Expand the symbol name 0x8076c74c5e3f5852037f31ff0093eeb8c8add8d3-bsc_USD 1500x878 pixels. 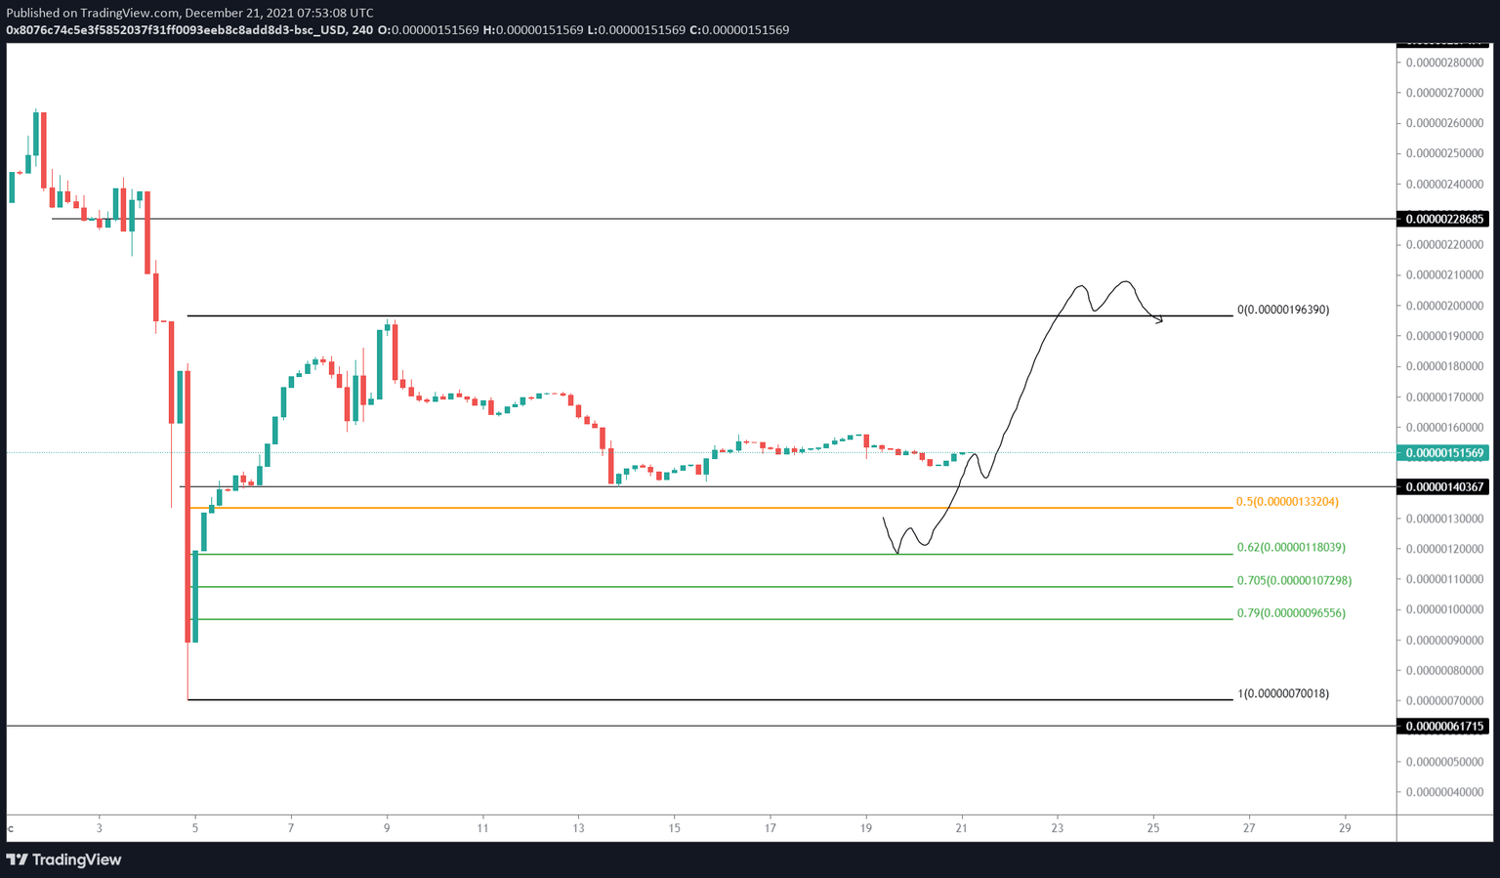pyautogui.click(x=176, y=30)
